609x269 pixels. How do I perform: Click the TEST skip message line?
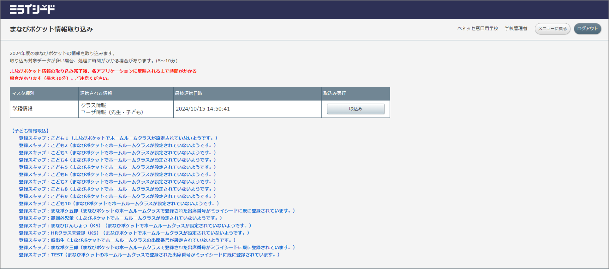[149, 255]
